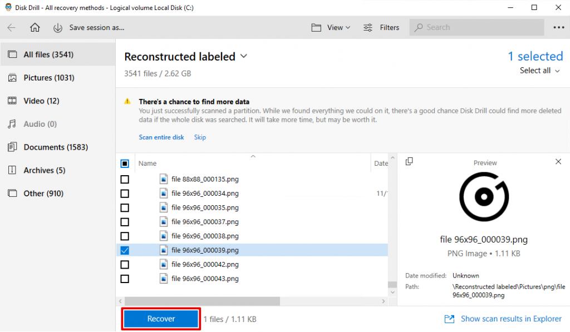Uncheck file 96x96_000039.png
The width and height of the screenshot is (570, 332).
pyautogui.click(x=125, y=250)
